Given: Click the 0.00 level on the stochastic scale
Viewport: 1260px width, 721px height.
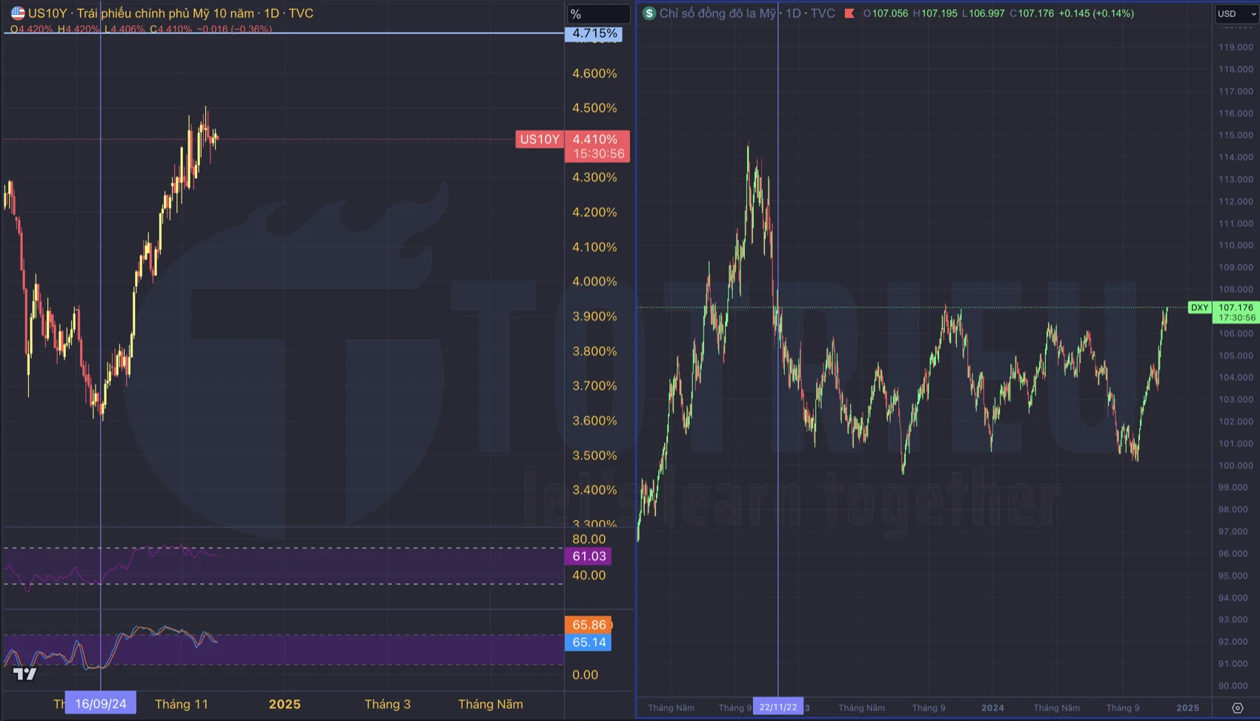Looking at the screenshot, I should (585, 674).
